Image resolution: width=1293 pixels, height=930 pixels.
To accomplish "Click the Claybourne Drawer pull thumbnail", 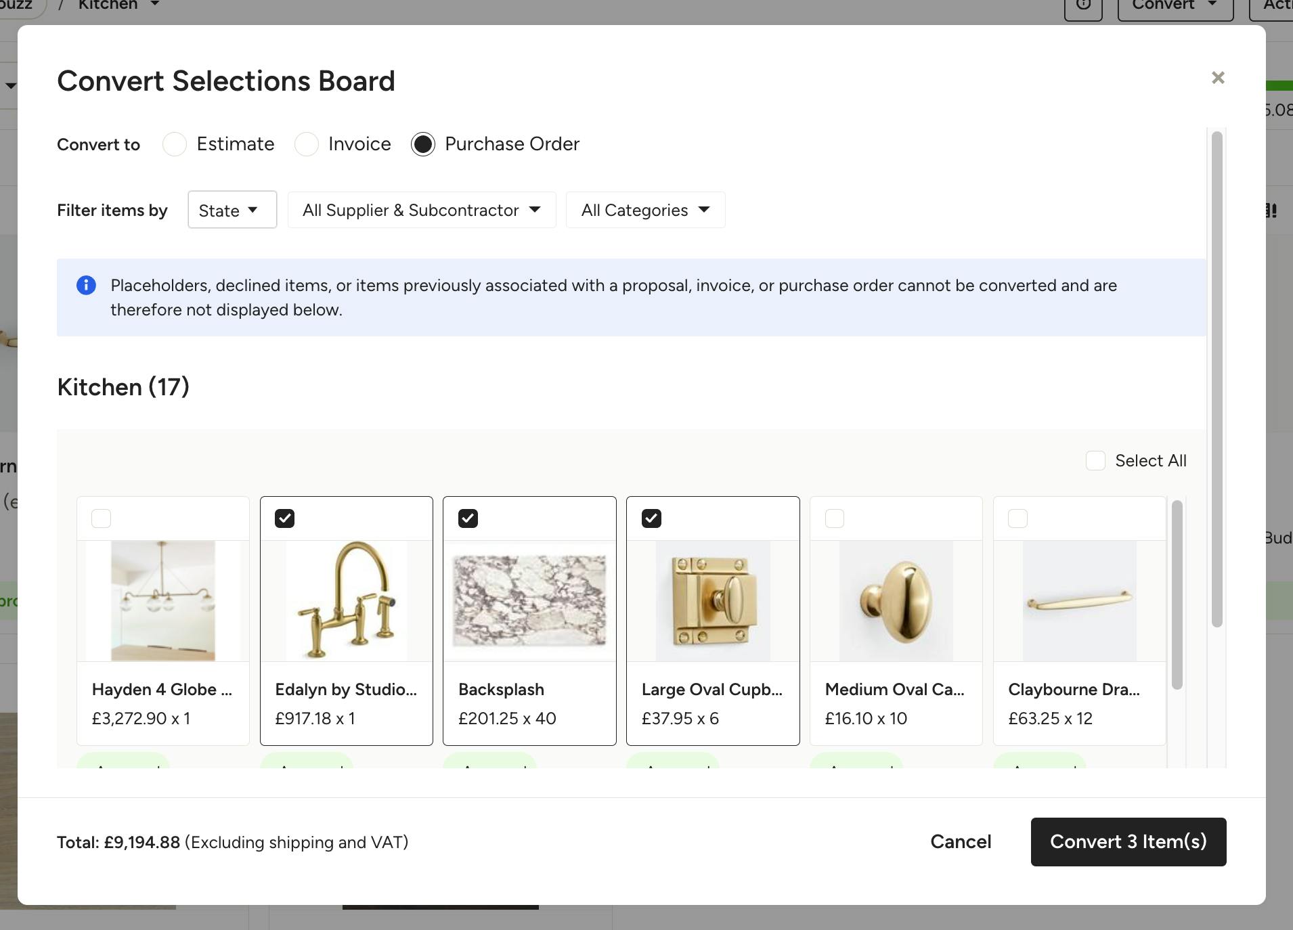I will [1080, 601].
